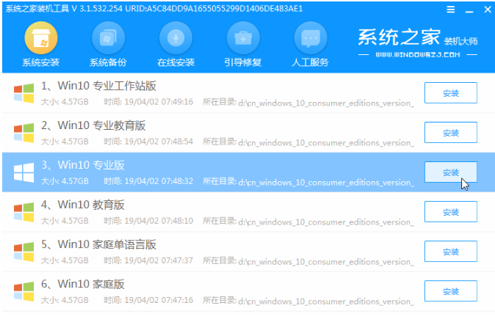Click Windows logo beside Win10 专业版
The image size is (495, 322).
pyautogui.click(x=24, y=172)
